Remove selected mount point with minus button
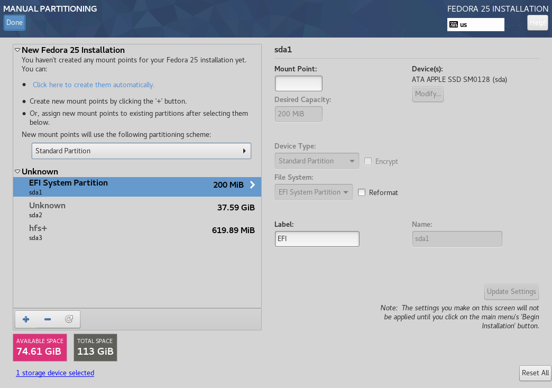 [48, 319]
